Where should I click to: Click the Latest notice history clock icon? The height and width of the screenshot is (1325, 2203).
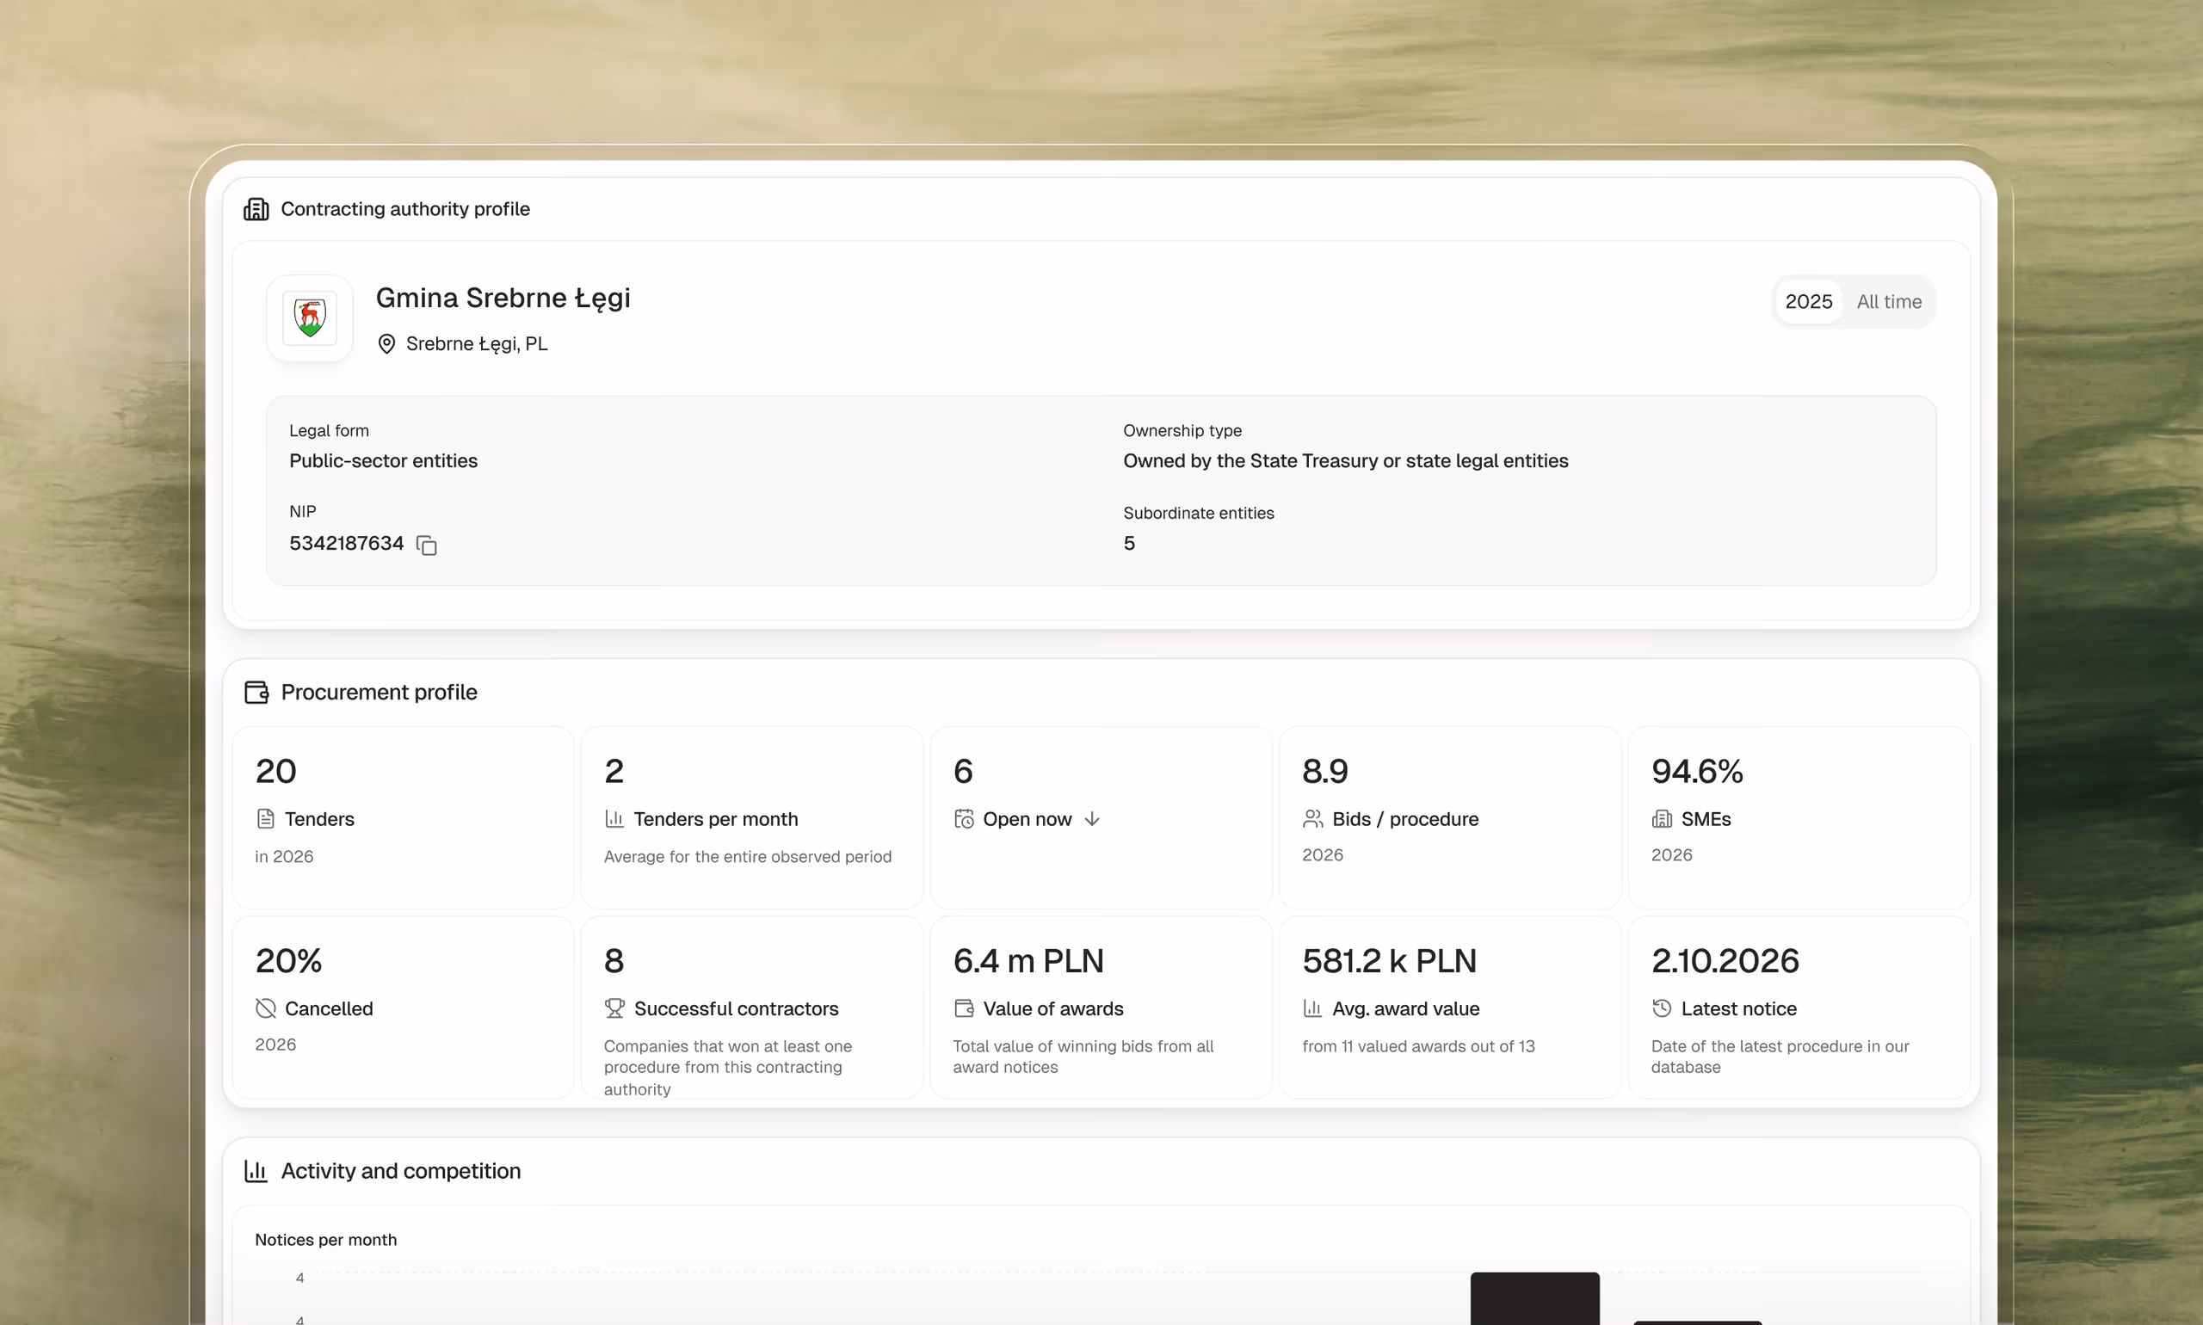1662,1008
